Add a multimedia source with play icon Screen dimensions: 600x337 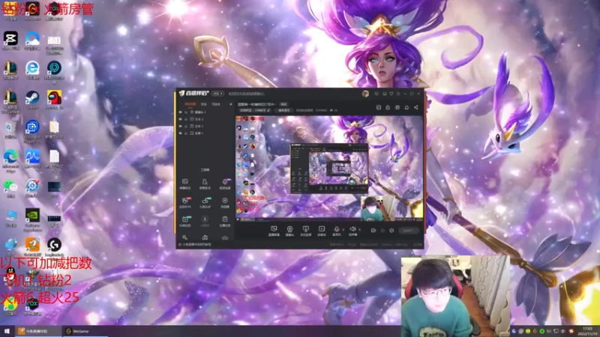tap(322, 230)
